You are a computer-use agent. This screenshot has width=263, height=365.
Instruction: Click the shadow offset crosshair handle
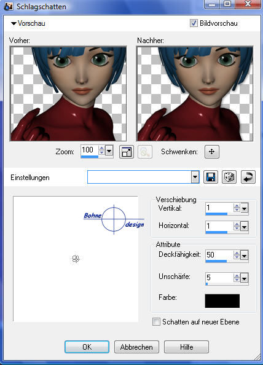pos(76,259)
